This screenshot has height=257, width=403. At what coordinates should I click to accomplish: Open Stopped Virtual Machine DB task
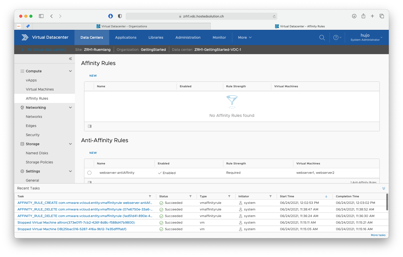coord(72,229)
